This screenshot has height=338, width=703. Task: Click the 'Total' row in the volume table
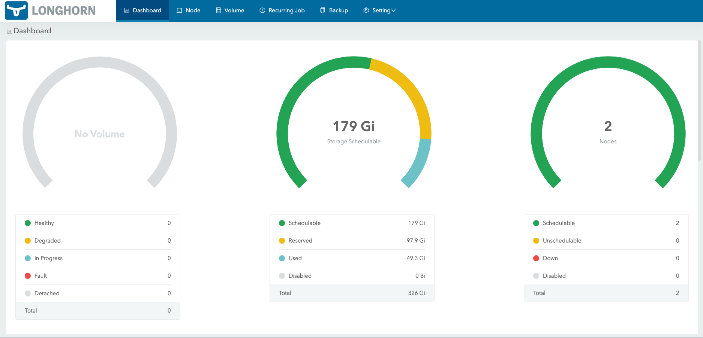tap(98, 311)
